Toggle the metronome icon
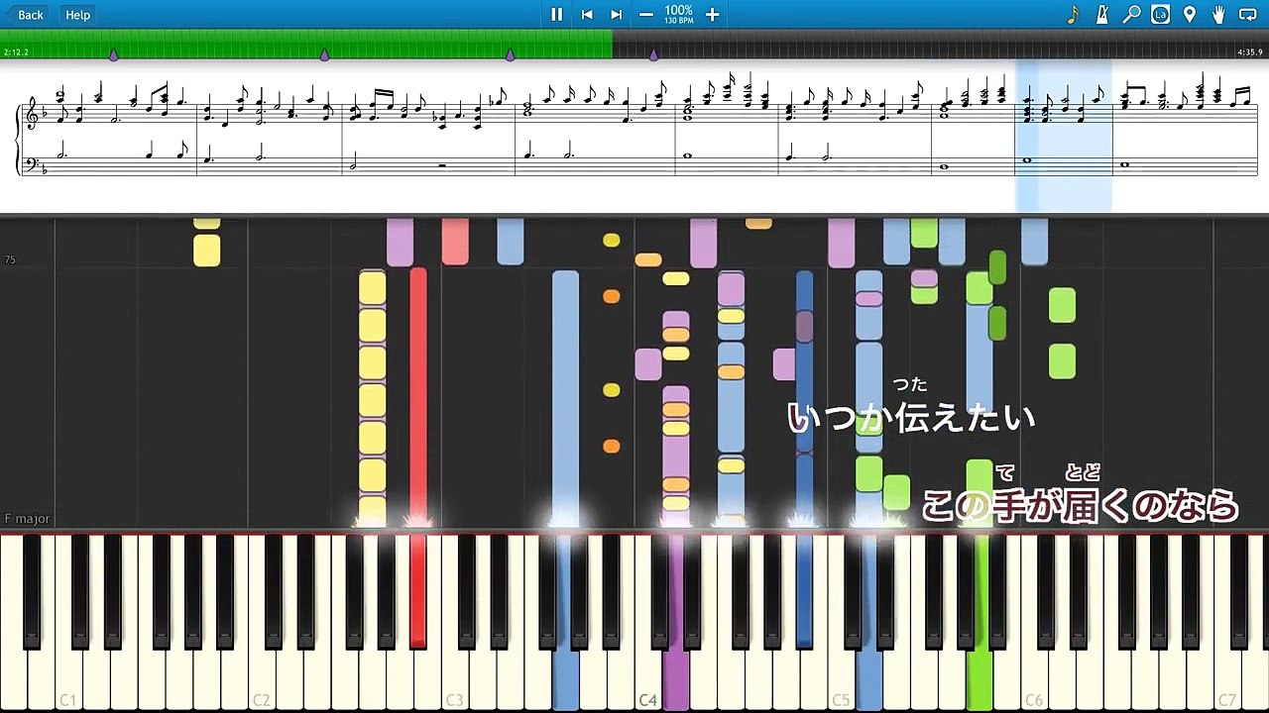Screen dimensions: 1269x713 pos(1101,14)
